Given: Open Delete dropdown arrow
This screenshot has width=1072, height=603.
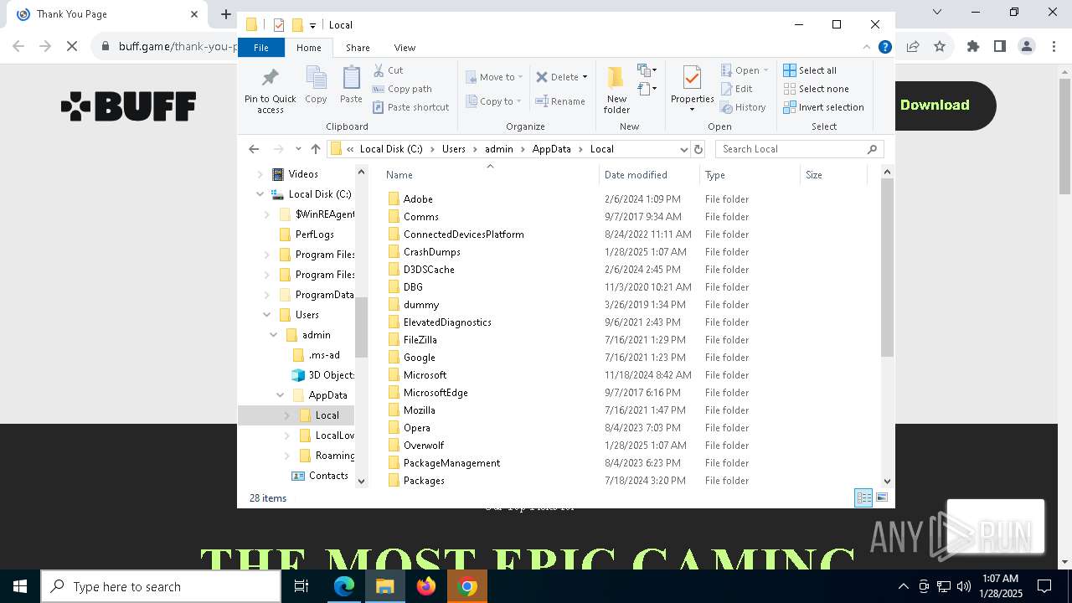Looking at the screenshot, I should pyautogui.click(x=585, y=77).
